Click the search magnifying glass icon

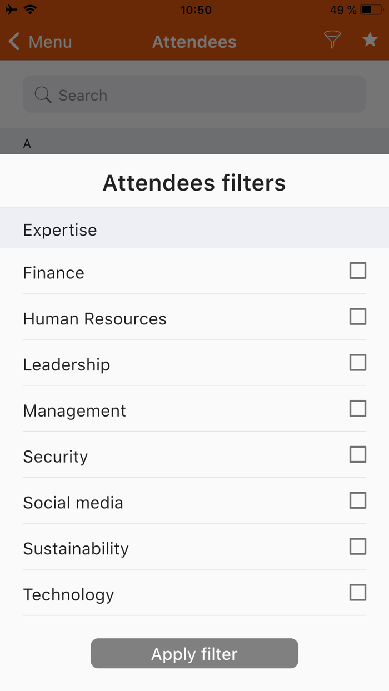point(42,95)
